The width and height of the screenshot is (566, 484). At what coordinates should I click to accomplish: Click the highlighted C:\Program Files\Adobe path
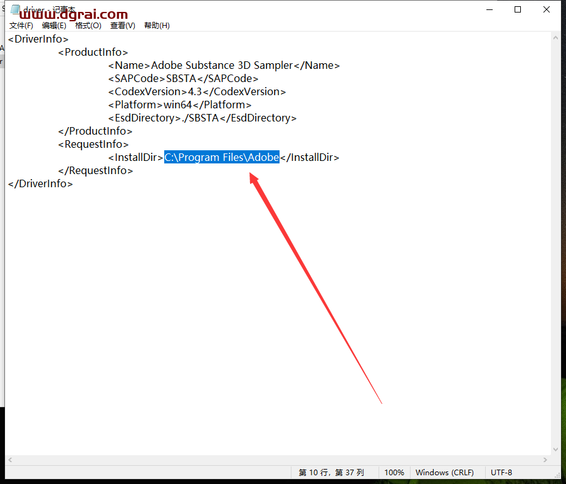point(222,157)
